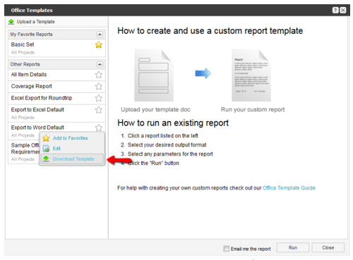Select Export to Word Default report
The width and height of the screenshot is (353, 260).
(56, 128)
